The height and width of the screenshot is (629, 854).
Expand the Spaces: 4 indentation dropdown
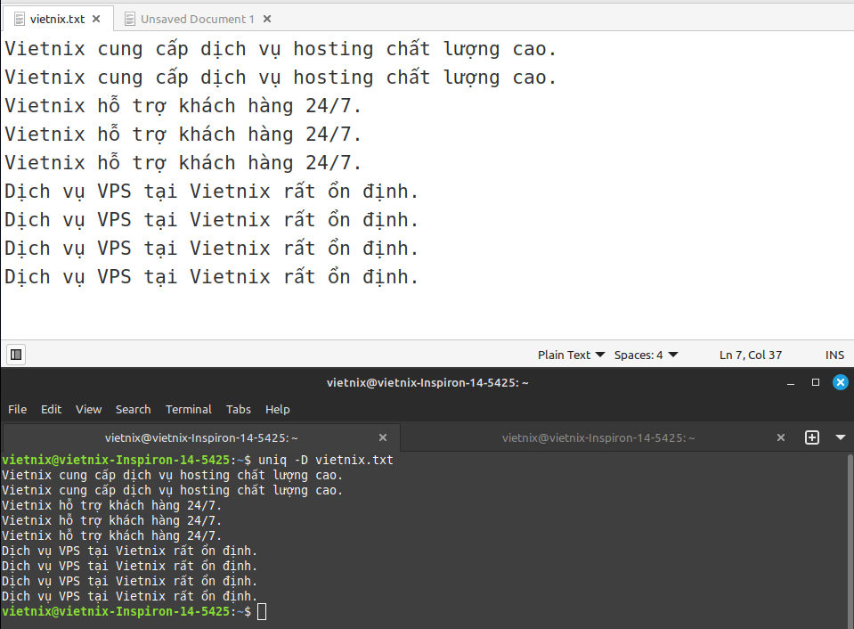pos(646,355)
